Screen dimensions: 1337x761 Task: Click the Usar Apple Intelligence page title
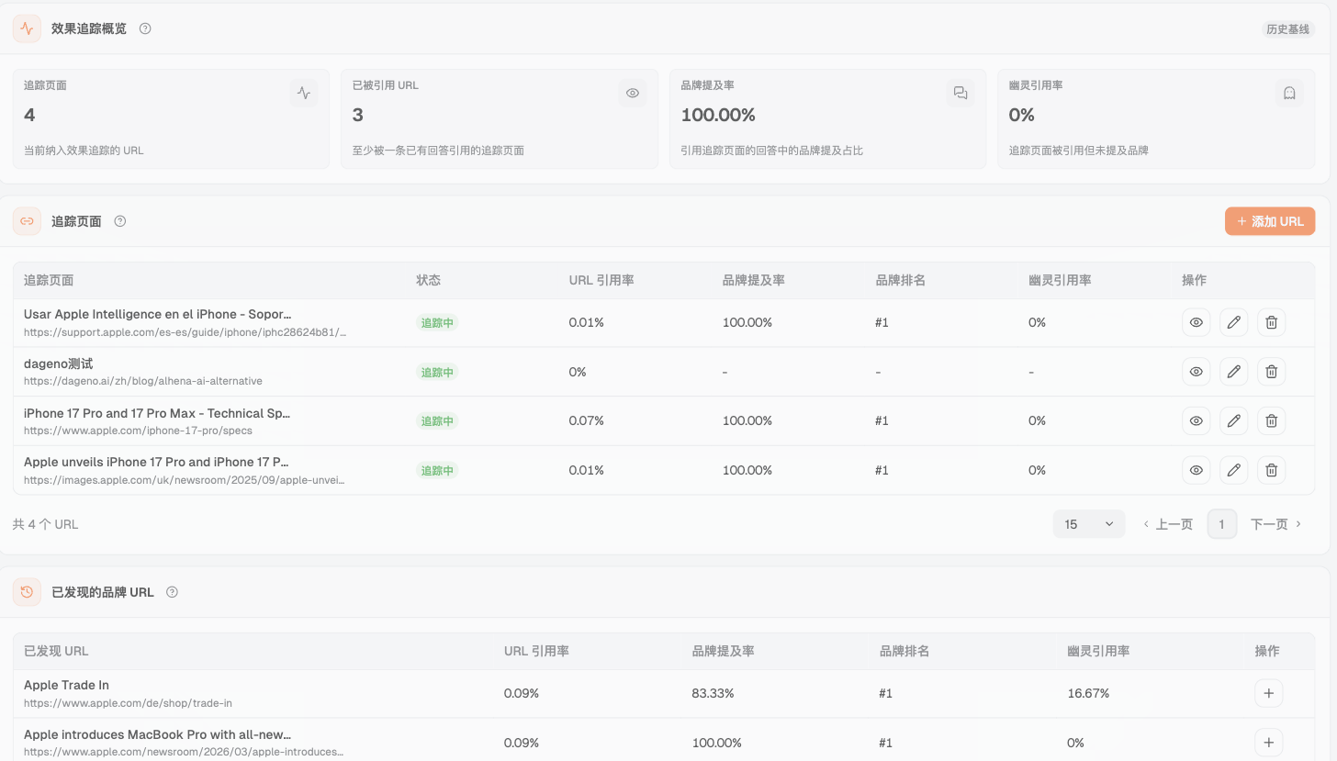click(158, 314)
